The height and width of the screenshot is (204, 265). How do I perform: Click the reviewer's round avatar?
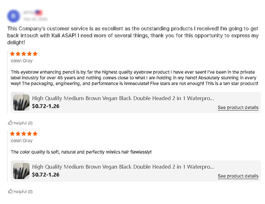(x=13, y=16)
